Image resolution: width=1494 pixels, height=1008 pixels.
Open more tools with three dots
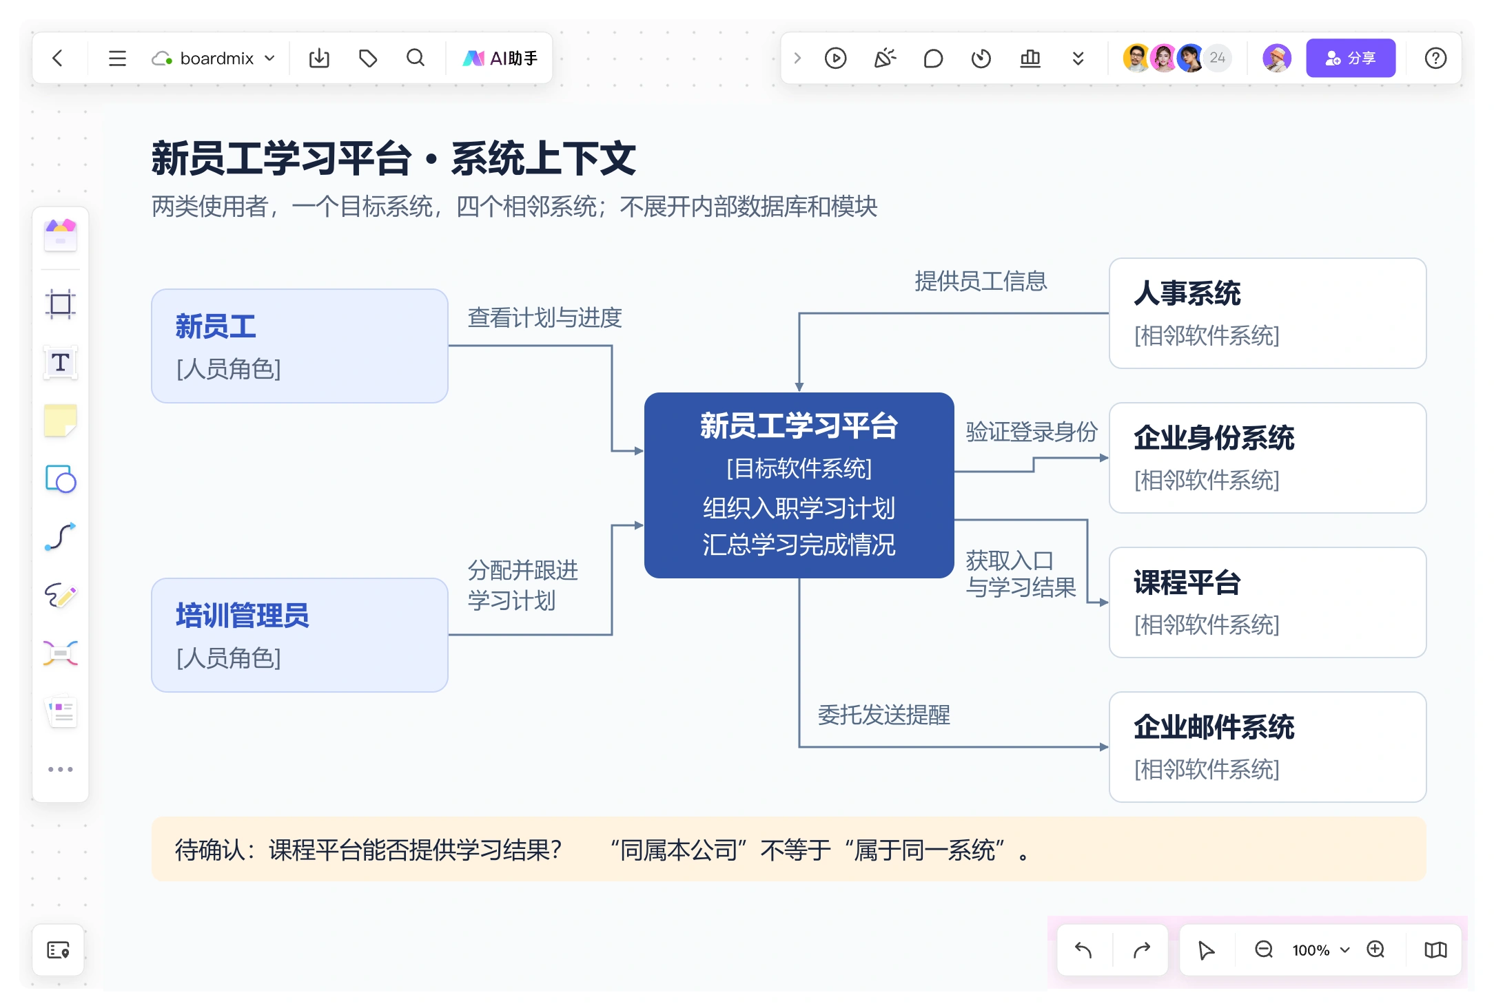coord(61,769)
